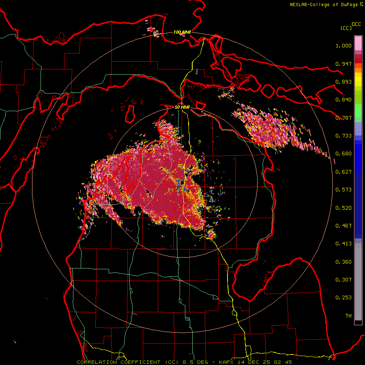Click the 50 NMI range ring label

(x=182, y=107)
